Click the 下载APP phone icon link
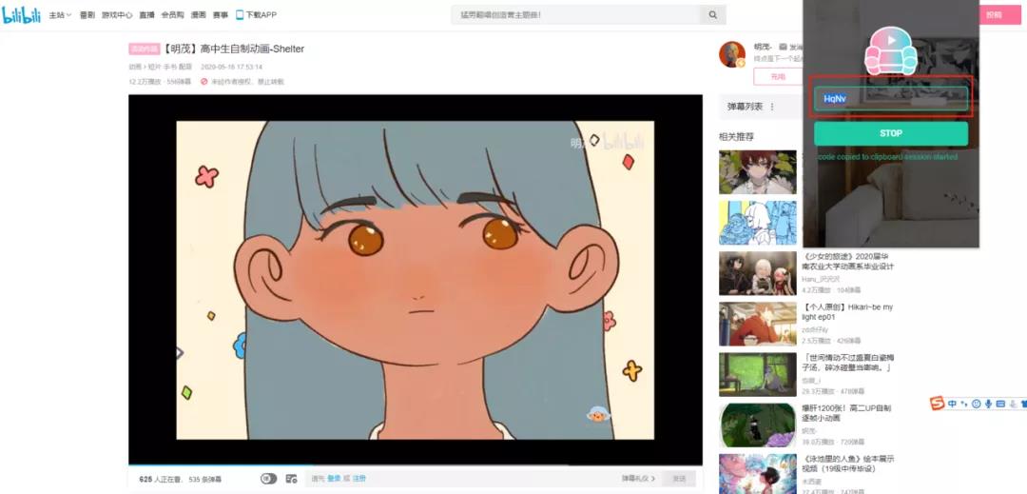The image size is (1027, 494). click(256, 14)
